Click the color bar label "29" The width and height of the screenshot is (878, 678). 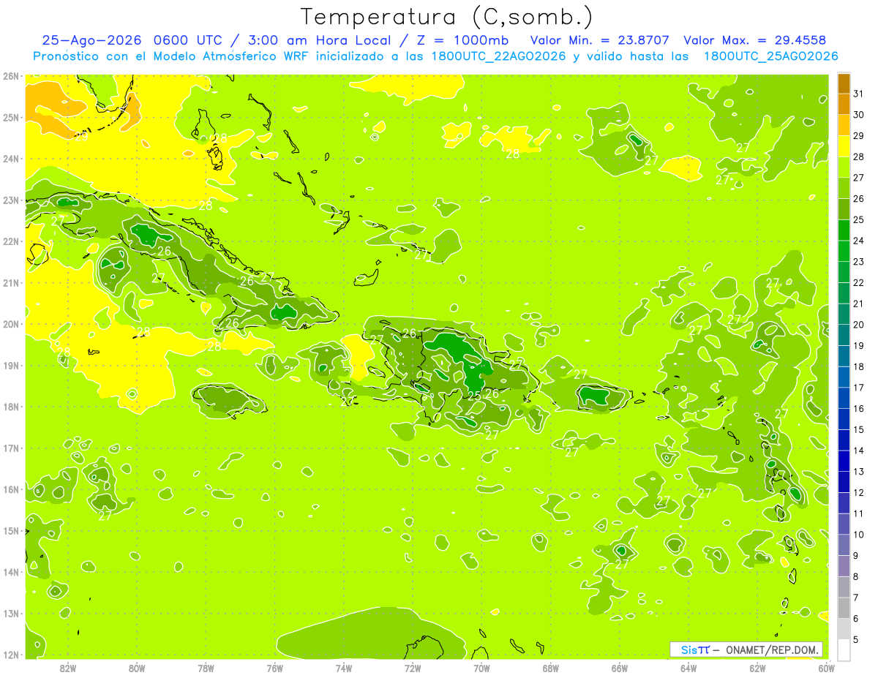point(859,136)
